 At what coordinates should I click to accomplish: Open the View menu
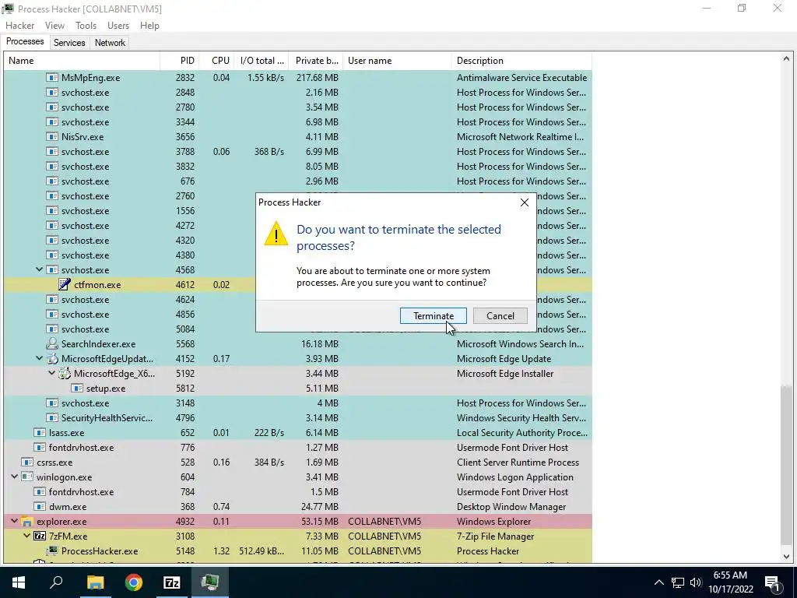pyautogui.click(x=54, y=26)
